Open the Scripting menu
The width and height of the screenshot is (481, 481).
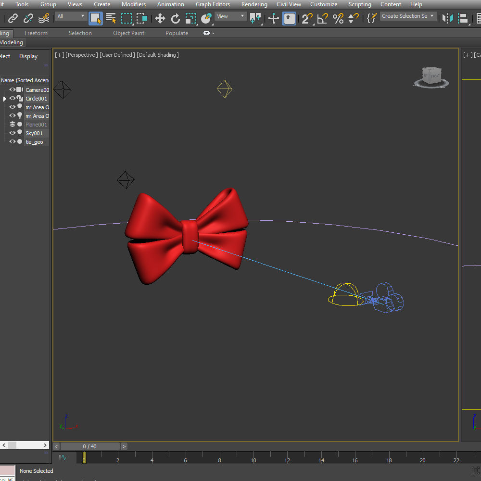[360, 4]
